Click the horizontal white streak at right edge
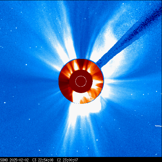 pos(158,126)
